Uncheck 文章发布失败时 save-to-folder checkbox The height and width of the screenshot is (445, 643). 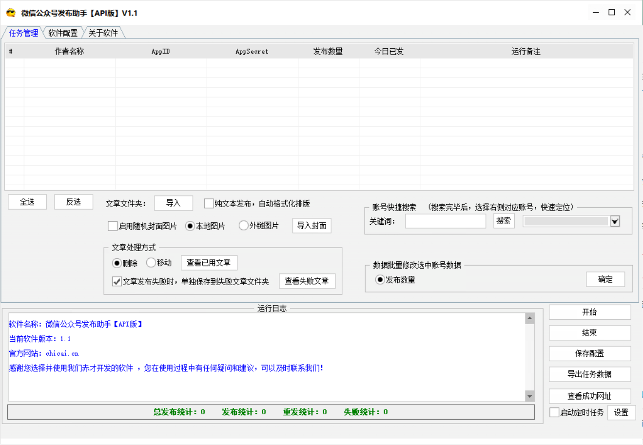117,281
